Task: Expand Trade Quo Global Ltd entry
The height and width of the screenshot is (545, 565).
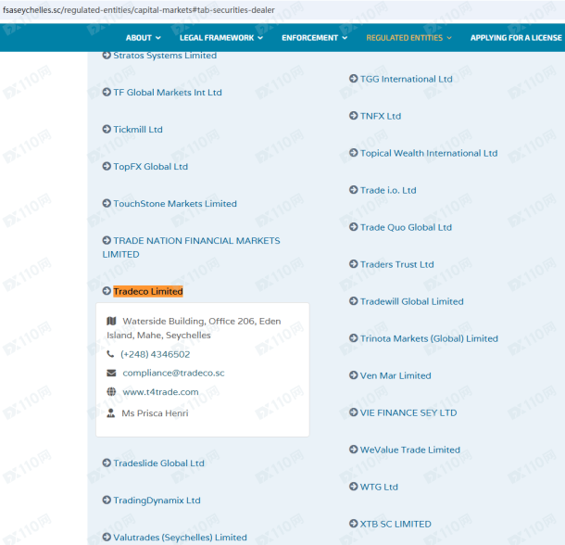Action: [406, 228]
